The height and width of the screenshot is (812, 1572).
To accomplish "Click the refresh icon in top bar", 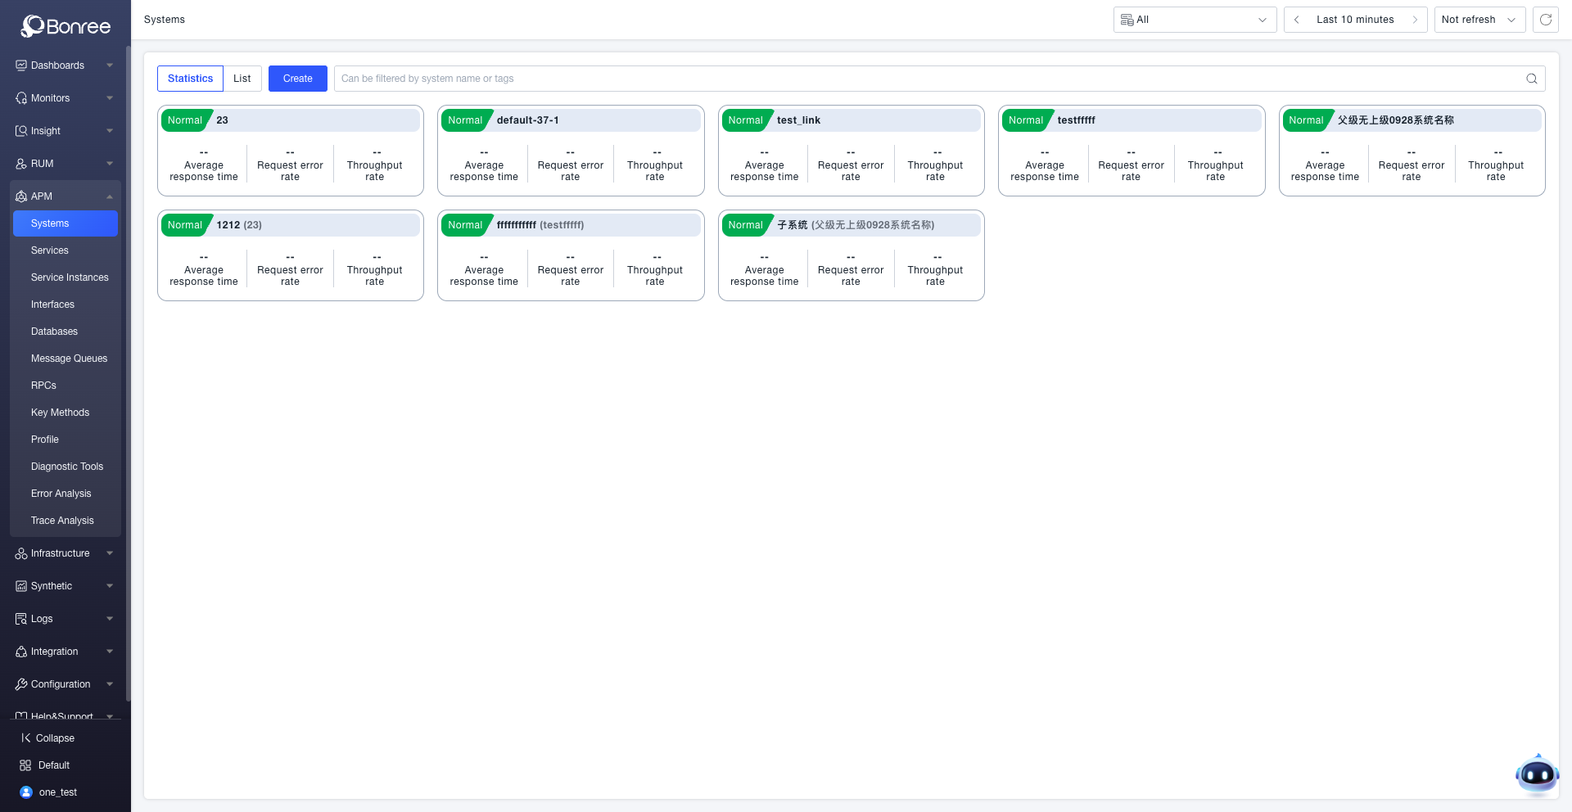I will [1545, 20].
